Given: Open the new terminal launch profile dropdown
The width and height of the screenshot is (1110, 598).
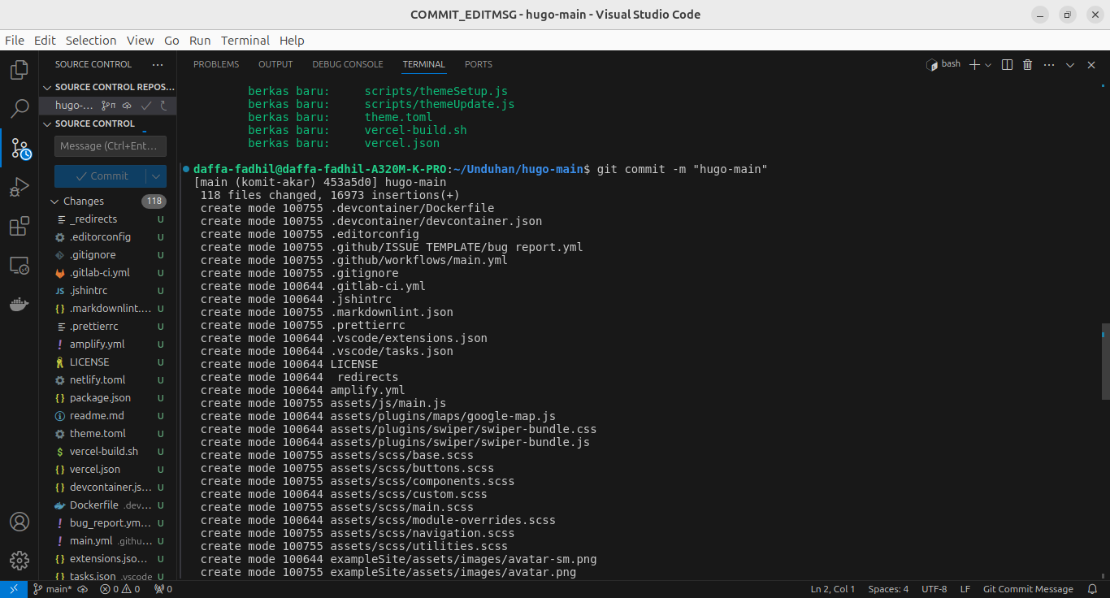Looking at the screenshot, I should click(988, 64).
